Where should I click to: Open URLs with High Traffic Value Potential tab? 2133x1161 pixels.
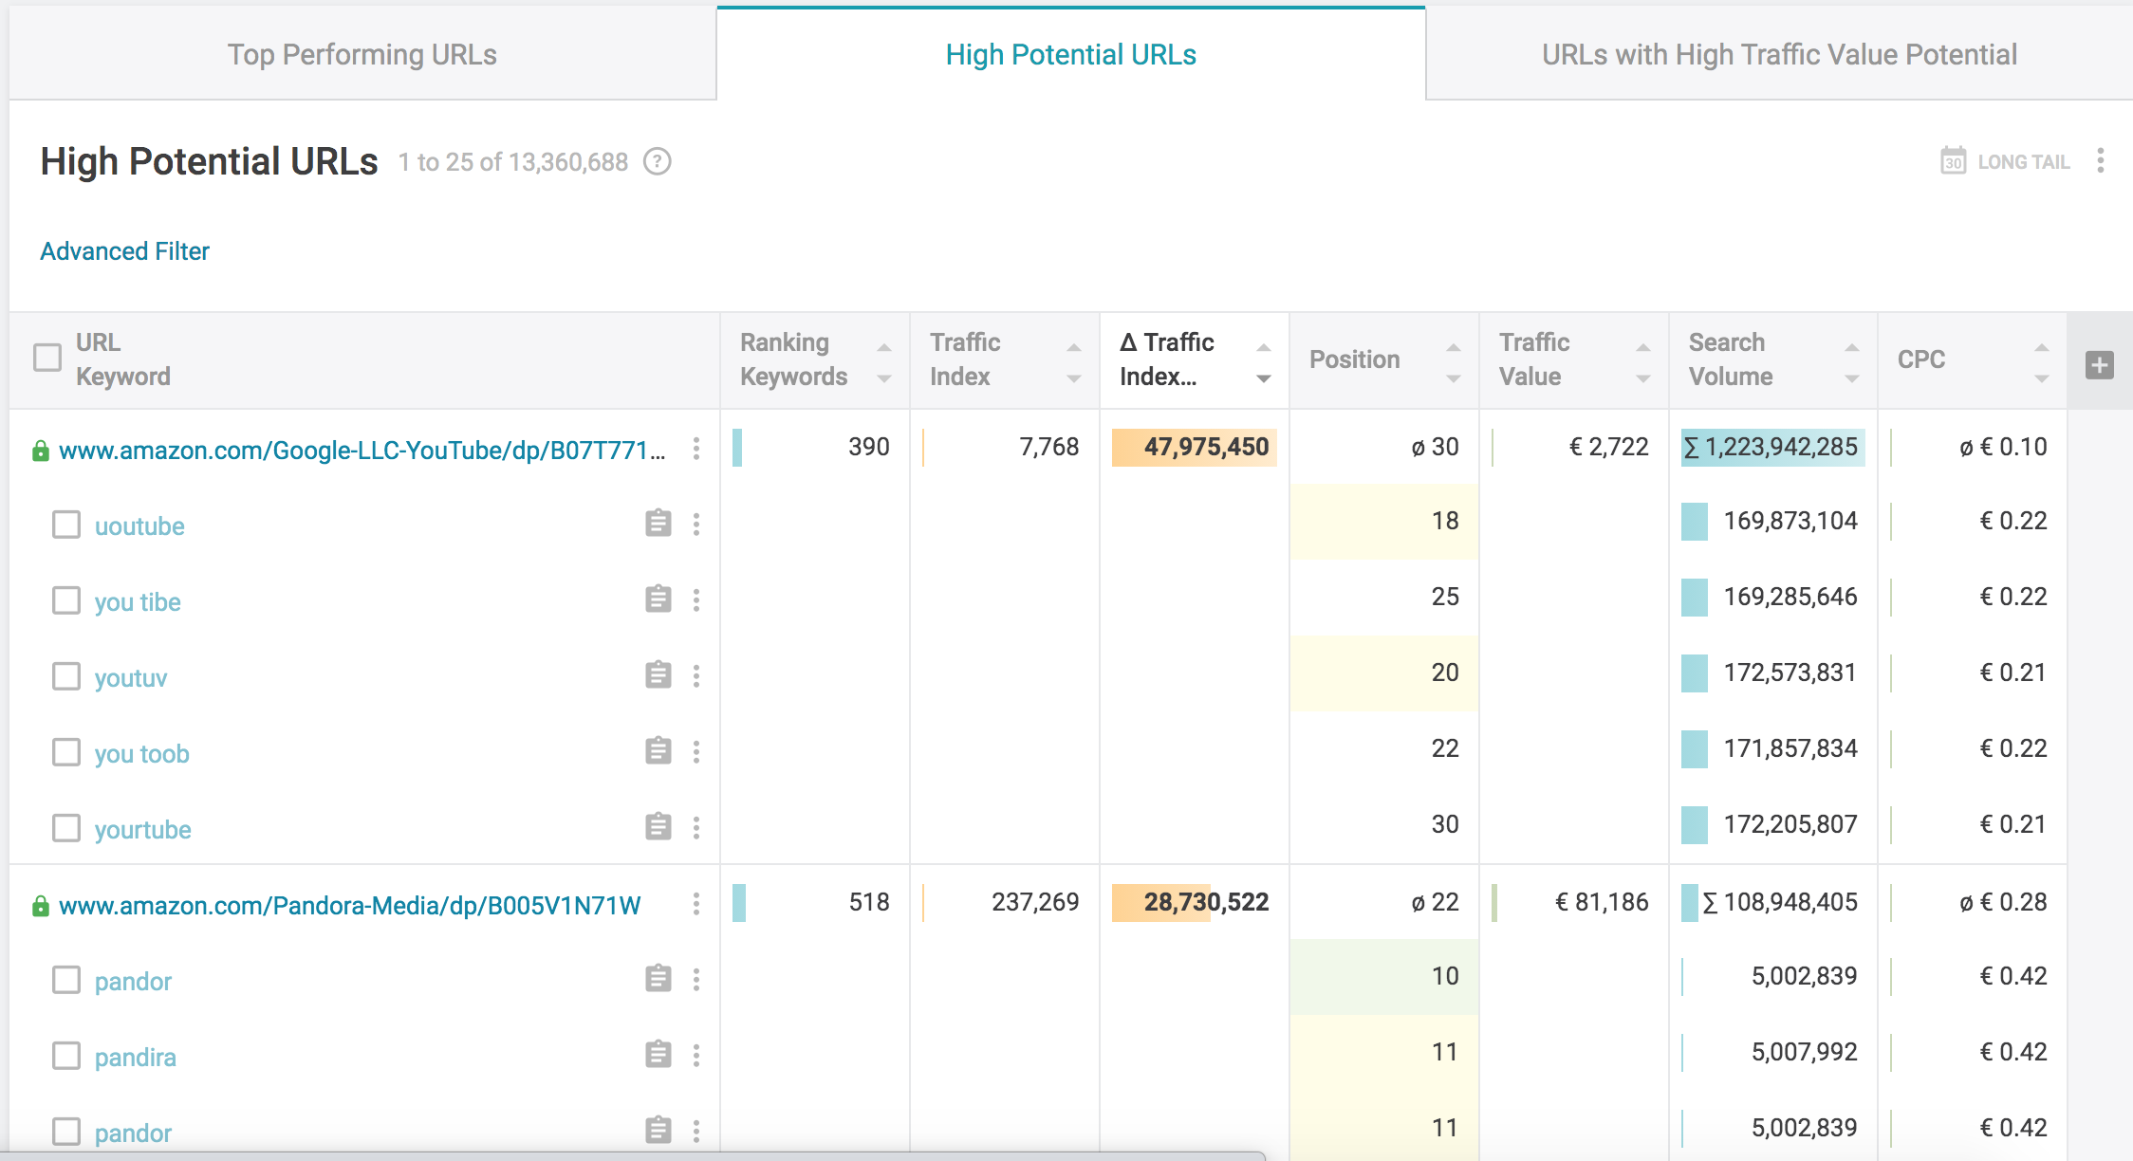click(1779, 54)
